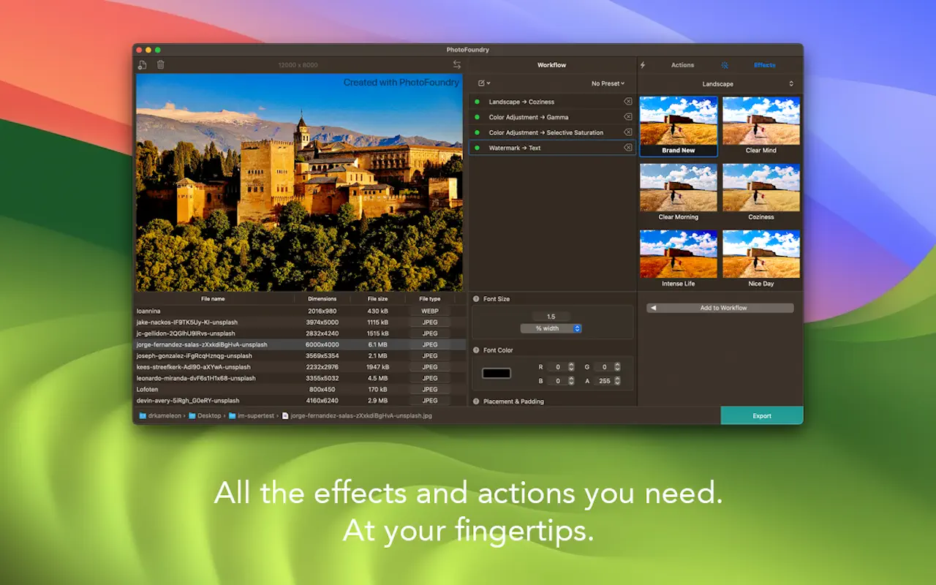Click the jorge-fernandez-salas file name in path bar
The height and width of the screenshot is (585, 936).
356,415
